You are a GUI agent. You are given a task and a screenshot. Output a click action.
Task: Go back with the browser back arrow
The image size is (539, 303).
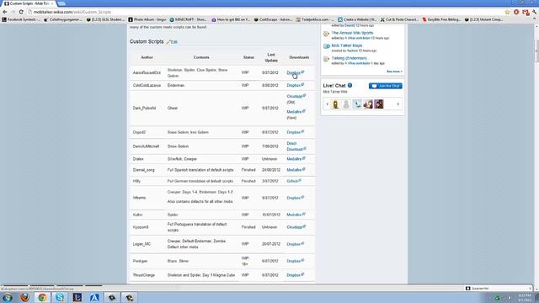point(5,12)
